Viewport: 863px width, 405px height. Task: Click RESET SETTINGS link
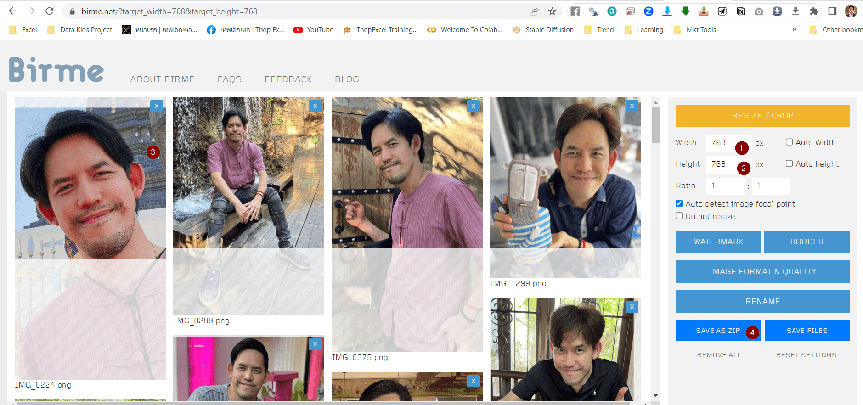pos(806,355)
